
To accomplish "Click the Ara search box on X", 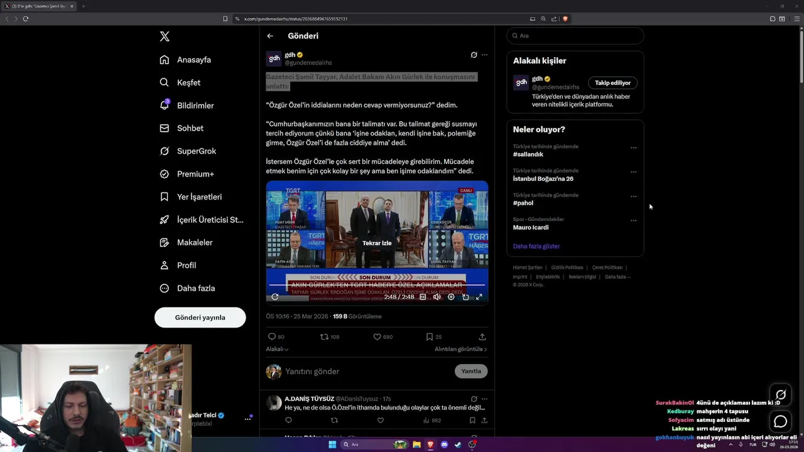I will (x=575, y=36).
